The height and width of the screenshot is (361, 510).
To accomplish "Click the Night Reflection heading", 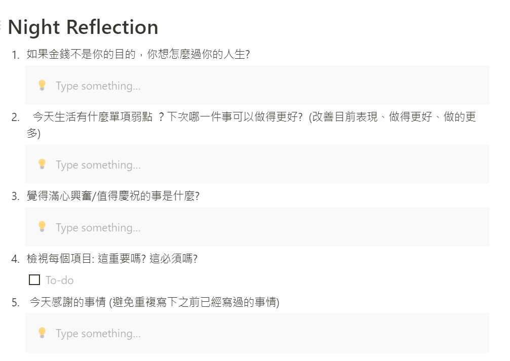I will (83, 27).
